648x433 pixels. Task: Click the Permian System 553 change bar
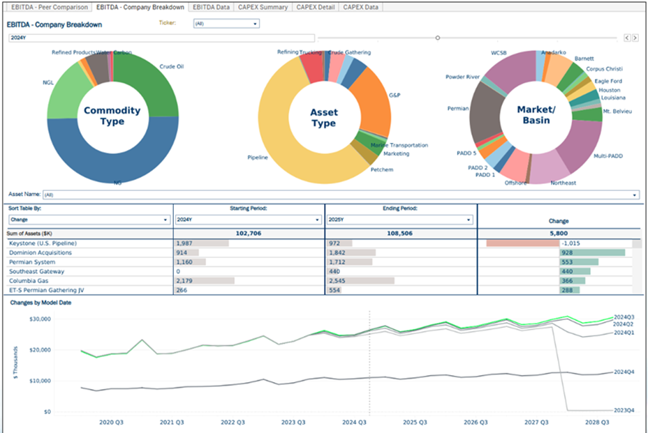tap(579, 262)
